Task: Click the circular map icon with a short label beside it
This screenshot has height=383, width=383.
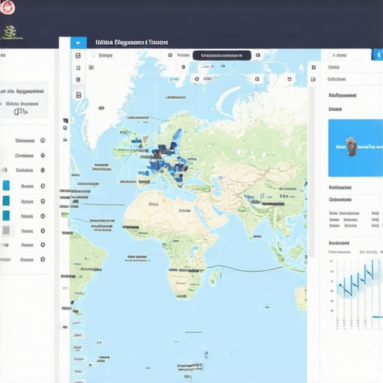Action: pyautogui.click(x=197, y=79)
